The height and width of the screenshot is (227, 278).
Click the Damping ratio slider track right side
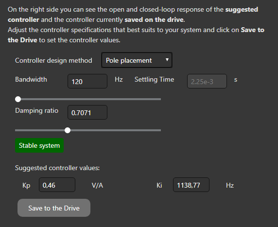(116, 130)
